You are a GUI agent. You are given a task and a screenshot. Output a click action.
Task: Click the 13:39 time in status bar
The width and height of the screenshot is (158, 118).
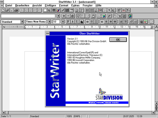tap(139, 116)
